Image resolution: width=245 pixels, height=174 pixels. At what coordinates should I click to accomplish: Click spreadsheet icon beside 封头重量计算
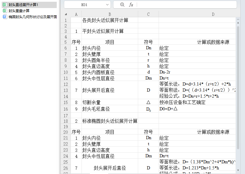[5, 11]
